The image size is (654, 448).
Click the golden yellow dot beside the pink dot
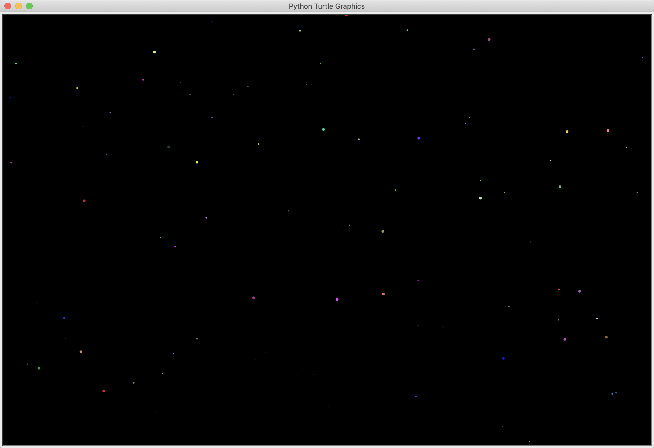567,132
